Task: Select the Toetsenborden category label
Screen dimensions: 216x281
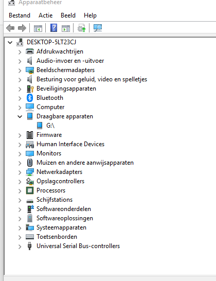Action: click(57, 237)
